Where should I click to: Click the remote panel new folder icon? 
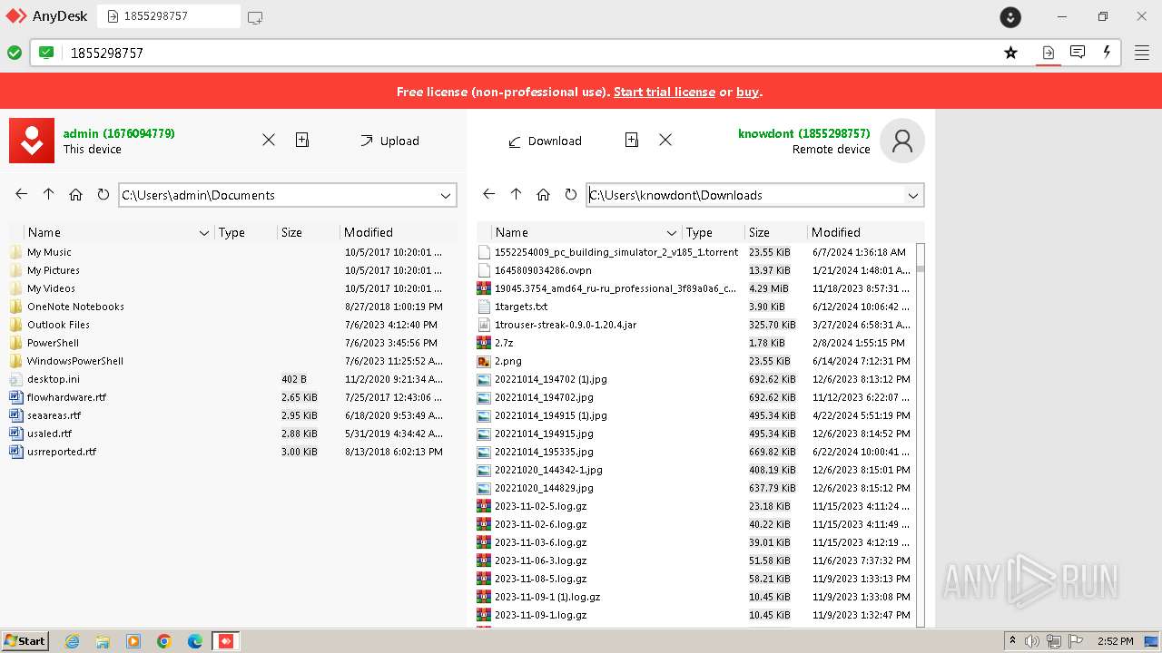tap(632, 140)
